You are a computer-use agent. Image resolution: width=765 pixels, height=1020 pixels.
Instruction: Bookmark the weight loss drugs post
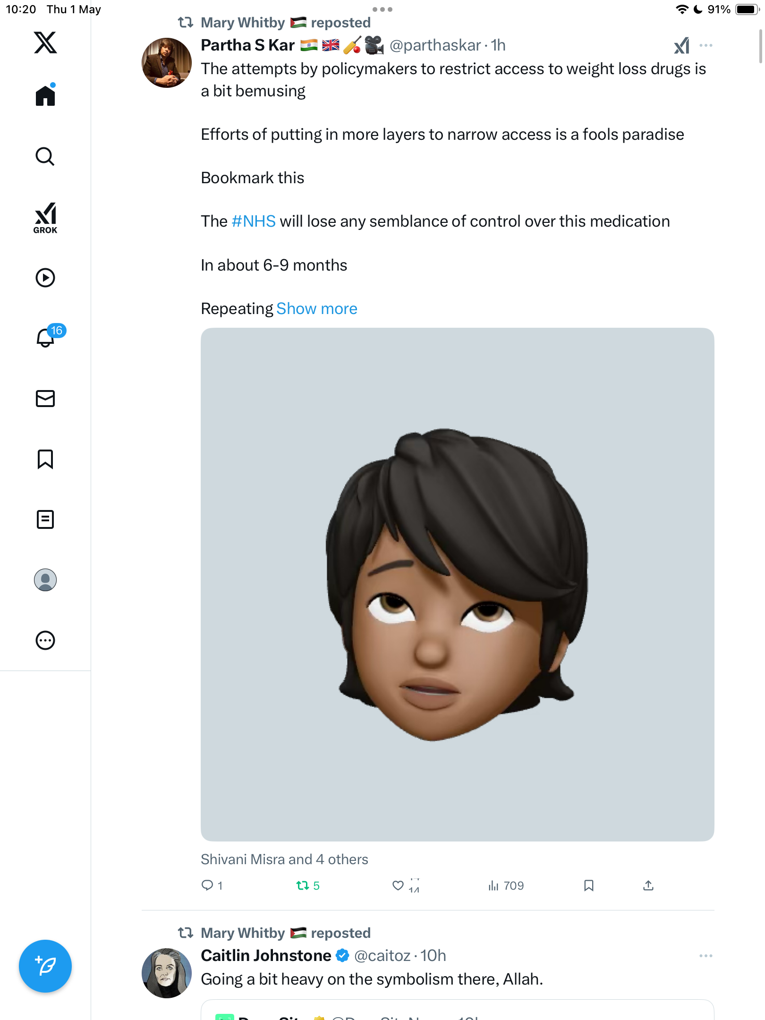[588, 885]
